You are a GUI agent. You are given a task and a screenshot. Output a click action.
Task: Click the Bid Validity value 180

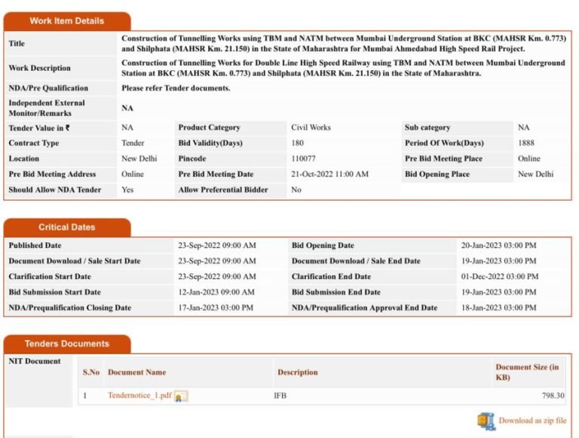(297, 143)
